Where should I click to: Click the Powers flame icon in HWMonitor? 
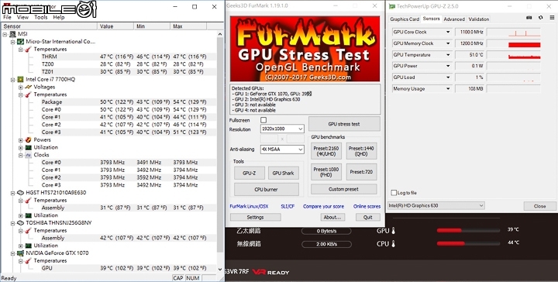[29, 139]
